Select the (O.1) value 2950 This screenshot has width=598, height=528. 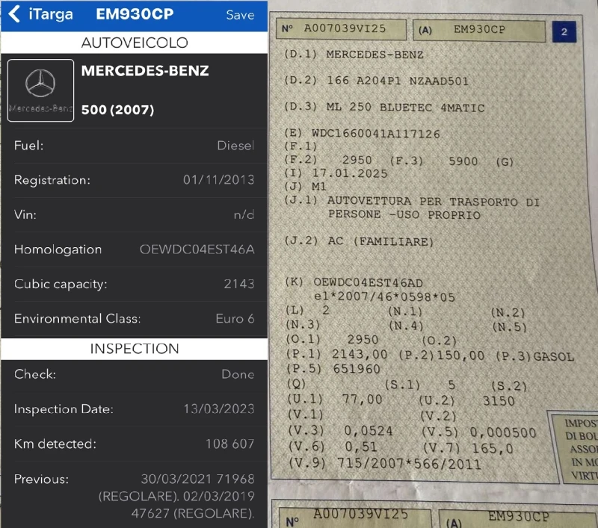tap(363, 339)
